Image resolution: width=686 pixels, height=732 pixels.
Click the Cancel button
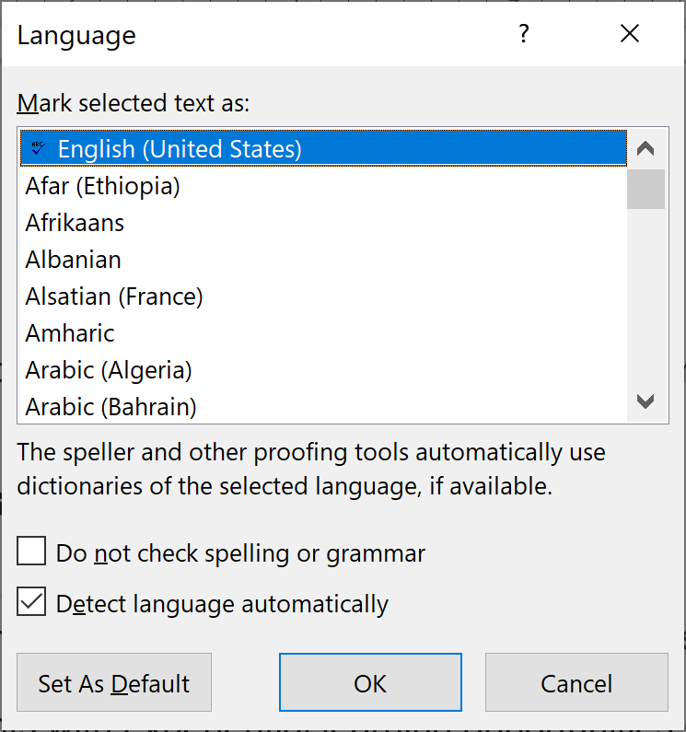pos(576,683)
